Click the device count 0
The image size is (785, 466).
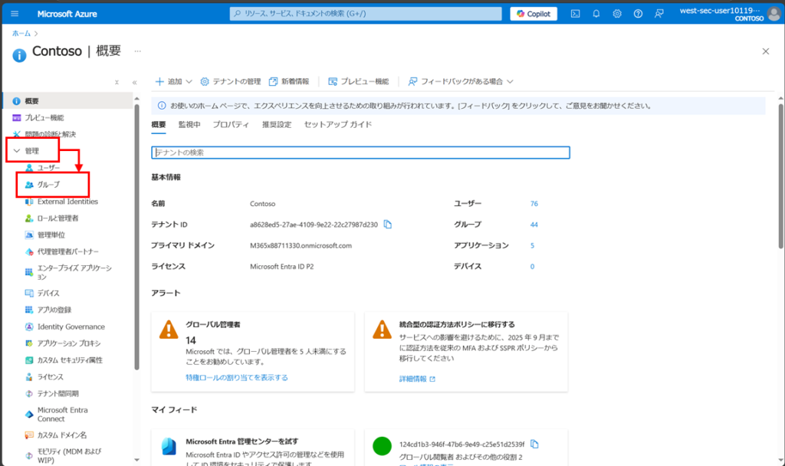(x=532, y=267)
